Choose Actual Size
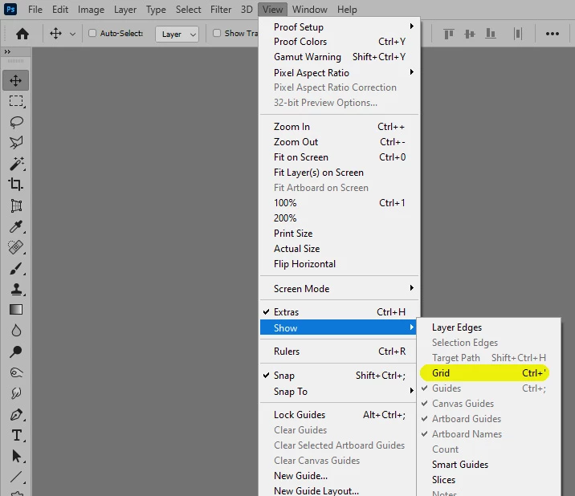This screenshot has width=575, height=496. pyautogui.click(x=340, y=249)
